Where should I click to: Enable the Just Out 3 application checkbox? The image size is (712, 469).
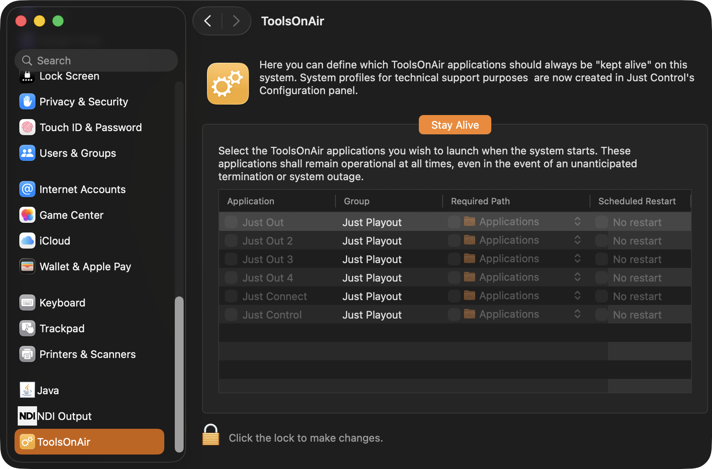pyautogui.click(x=231, y=259)
